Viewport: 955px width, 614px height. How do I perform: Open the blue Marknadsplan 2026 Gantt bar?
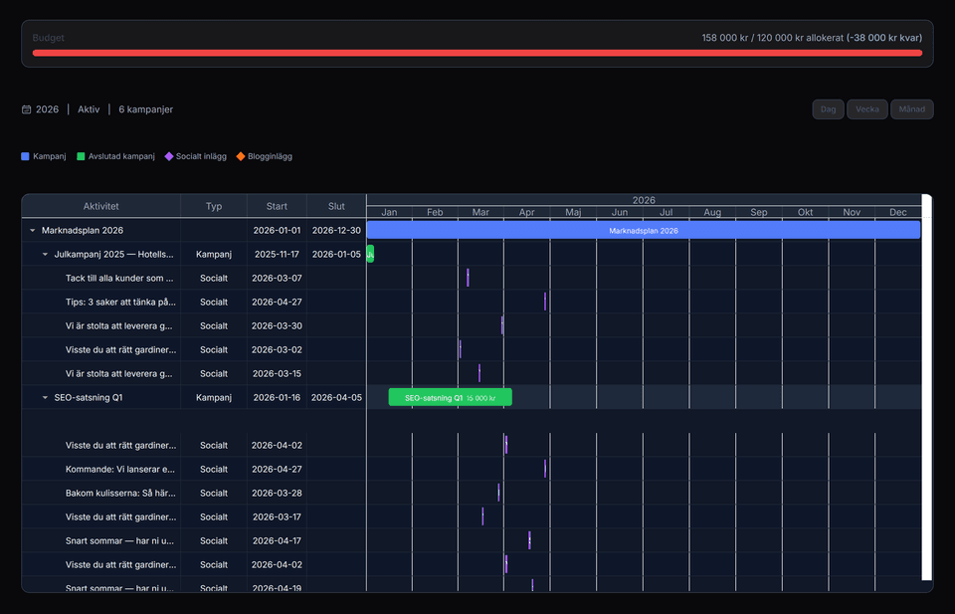[643, 230]
